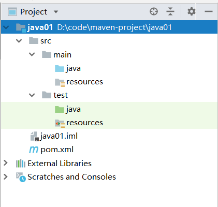
Task: Click the Maven m icon of pom.xml
Action: tap(34, 150)
